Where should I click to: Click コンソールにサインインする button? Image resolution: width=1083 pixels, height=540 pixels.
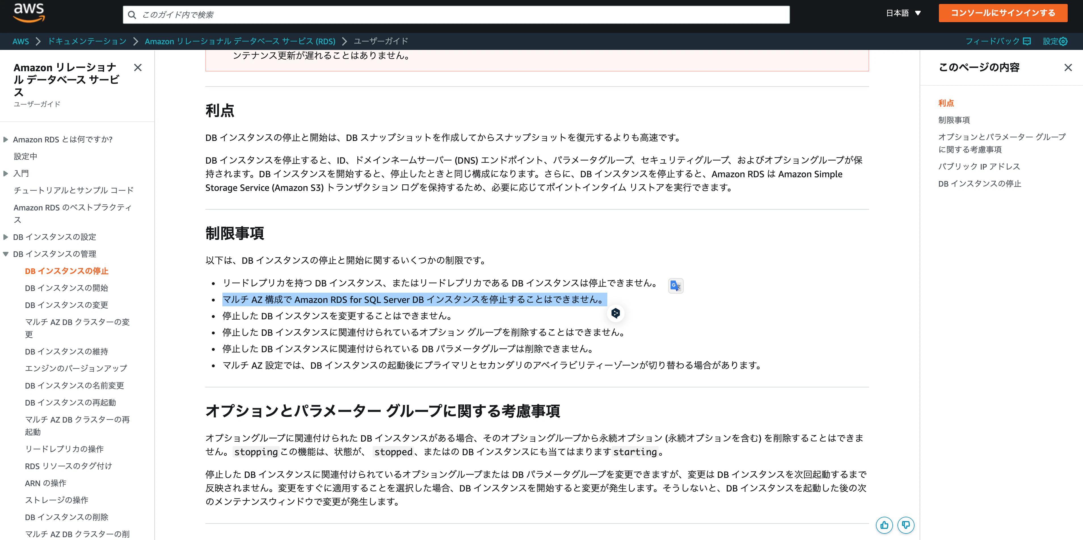coord(1003,13)
